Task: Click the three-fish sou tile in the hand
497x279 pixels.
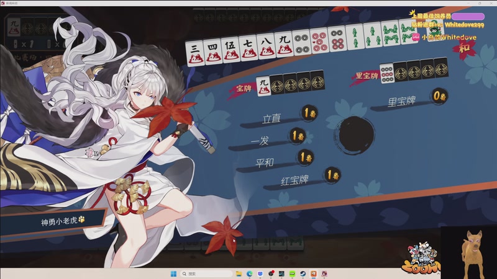Action: (372, 35)
